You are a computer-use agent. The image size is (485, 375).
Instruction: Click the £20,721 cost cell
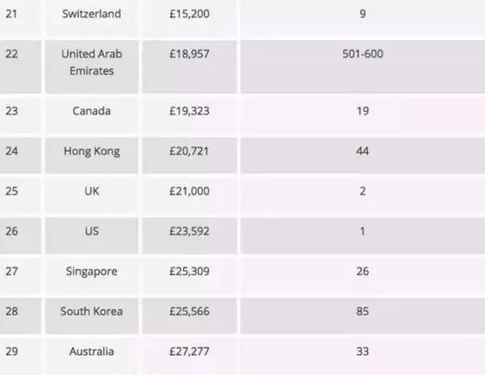192,151
